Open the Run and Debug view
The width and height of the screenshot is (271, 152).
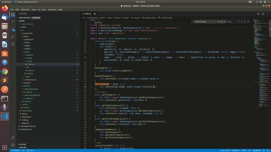coord(13,37)
